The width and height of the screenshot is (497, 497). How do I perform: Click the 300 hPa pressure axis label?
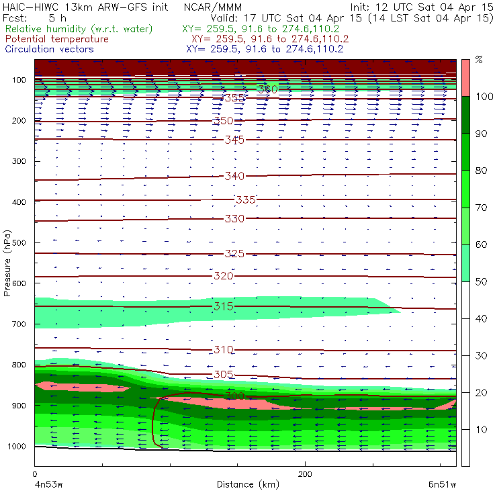(19, 161)
